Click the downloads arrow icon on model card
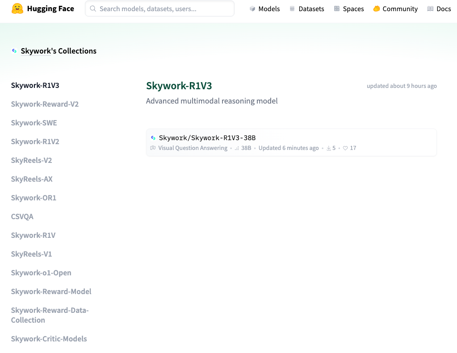The width and height of the screenshot is (457, 353). tap(328, 148)
